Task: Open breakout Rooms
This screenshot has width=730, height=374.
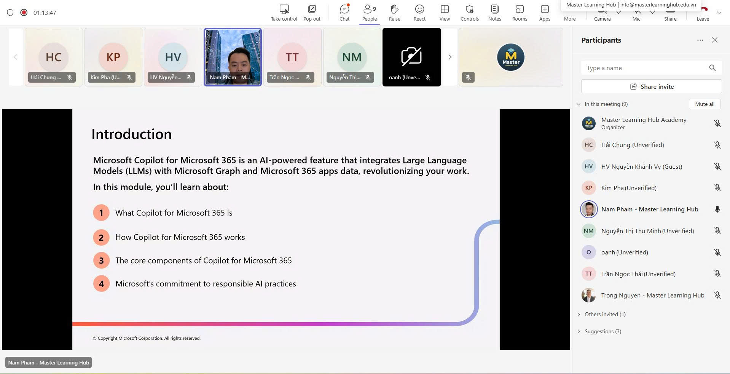Action: click(x=520, y=13)
